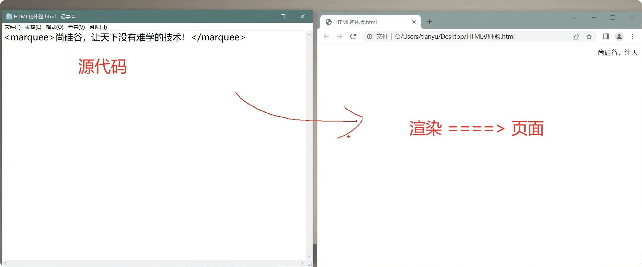
Task: Maximize the Notepad window
Action: click(x=283, y=16)
